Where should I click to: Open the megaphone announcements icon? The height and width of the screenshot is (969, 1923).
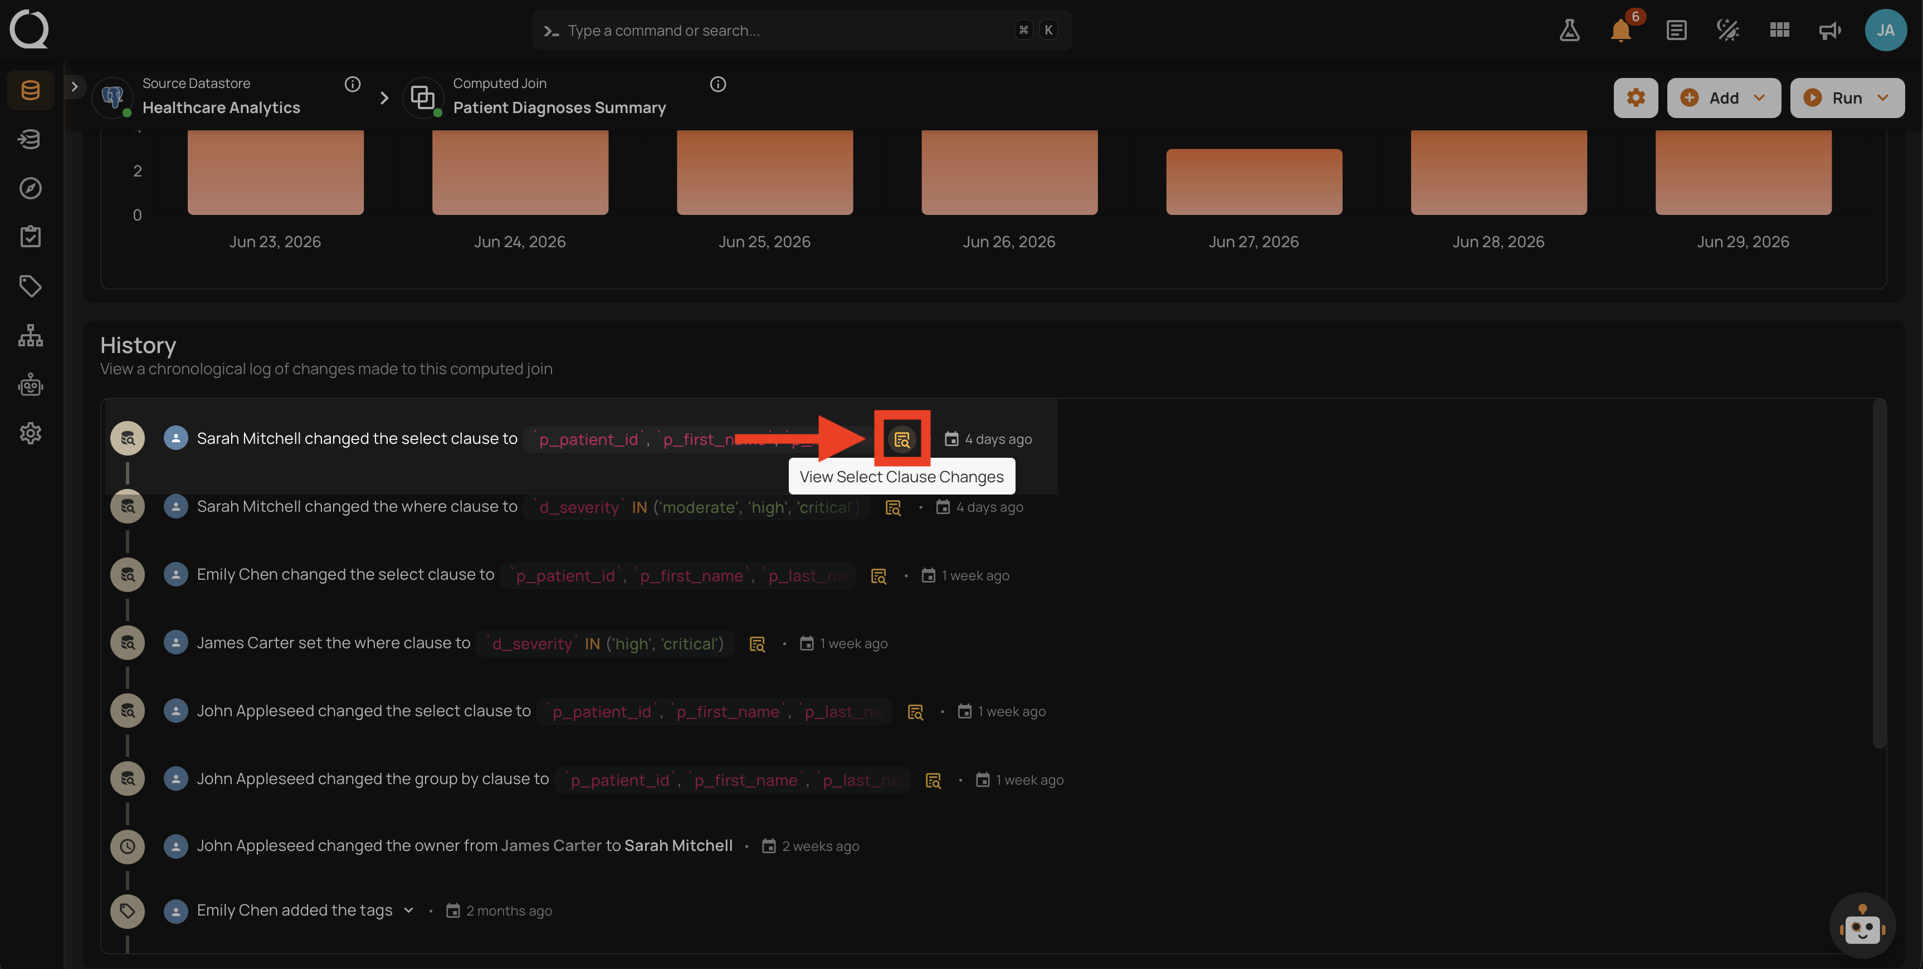coord(1829,31)
